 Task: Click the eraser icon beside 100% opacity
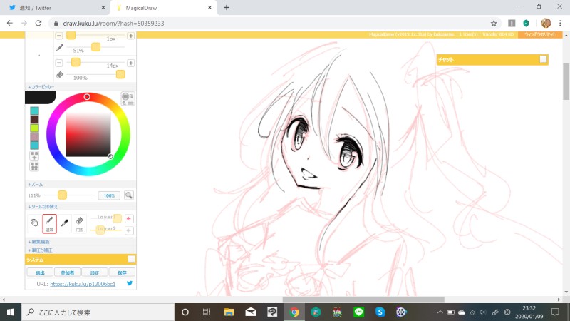coord(60,75)
